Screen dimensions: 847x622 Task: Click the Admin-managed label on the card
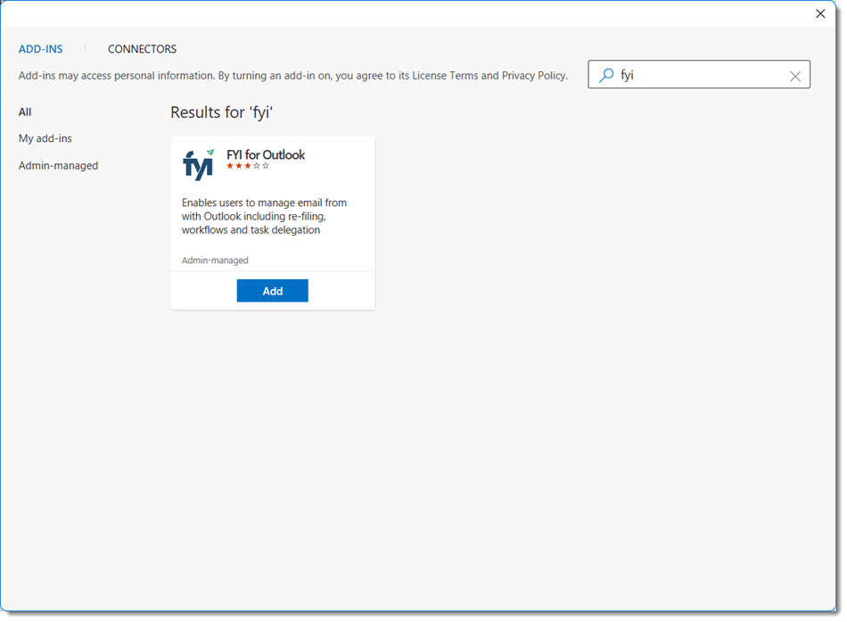tap(215, 261)
